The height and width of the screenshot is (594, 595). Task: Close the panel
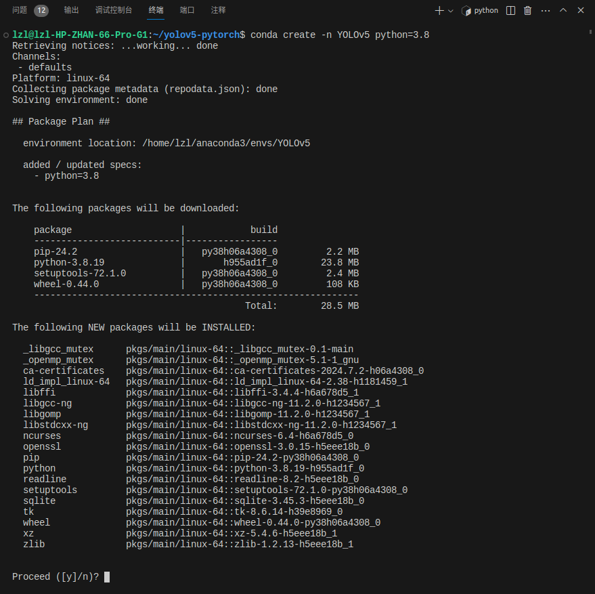580,11
